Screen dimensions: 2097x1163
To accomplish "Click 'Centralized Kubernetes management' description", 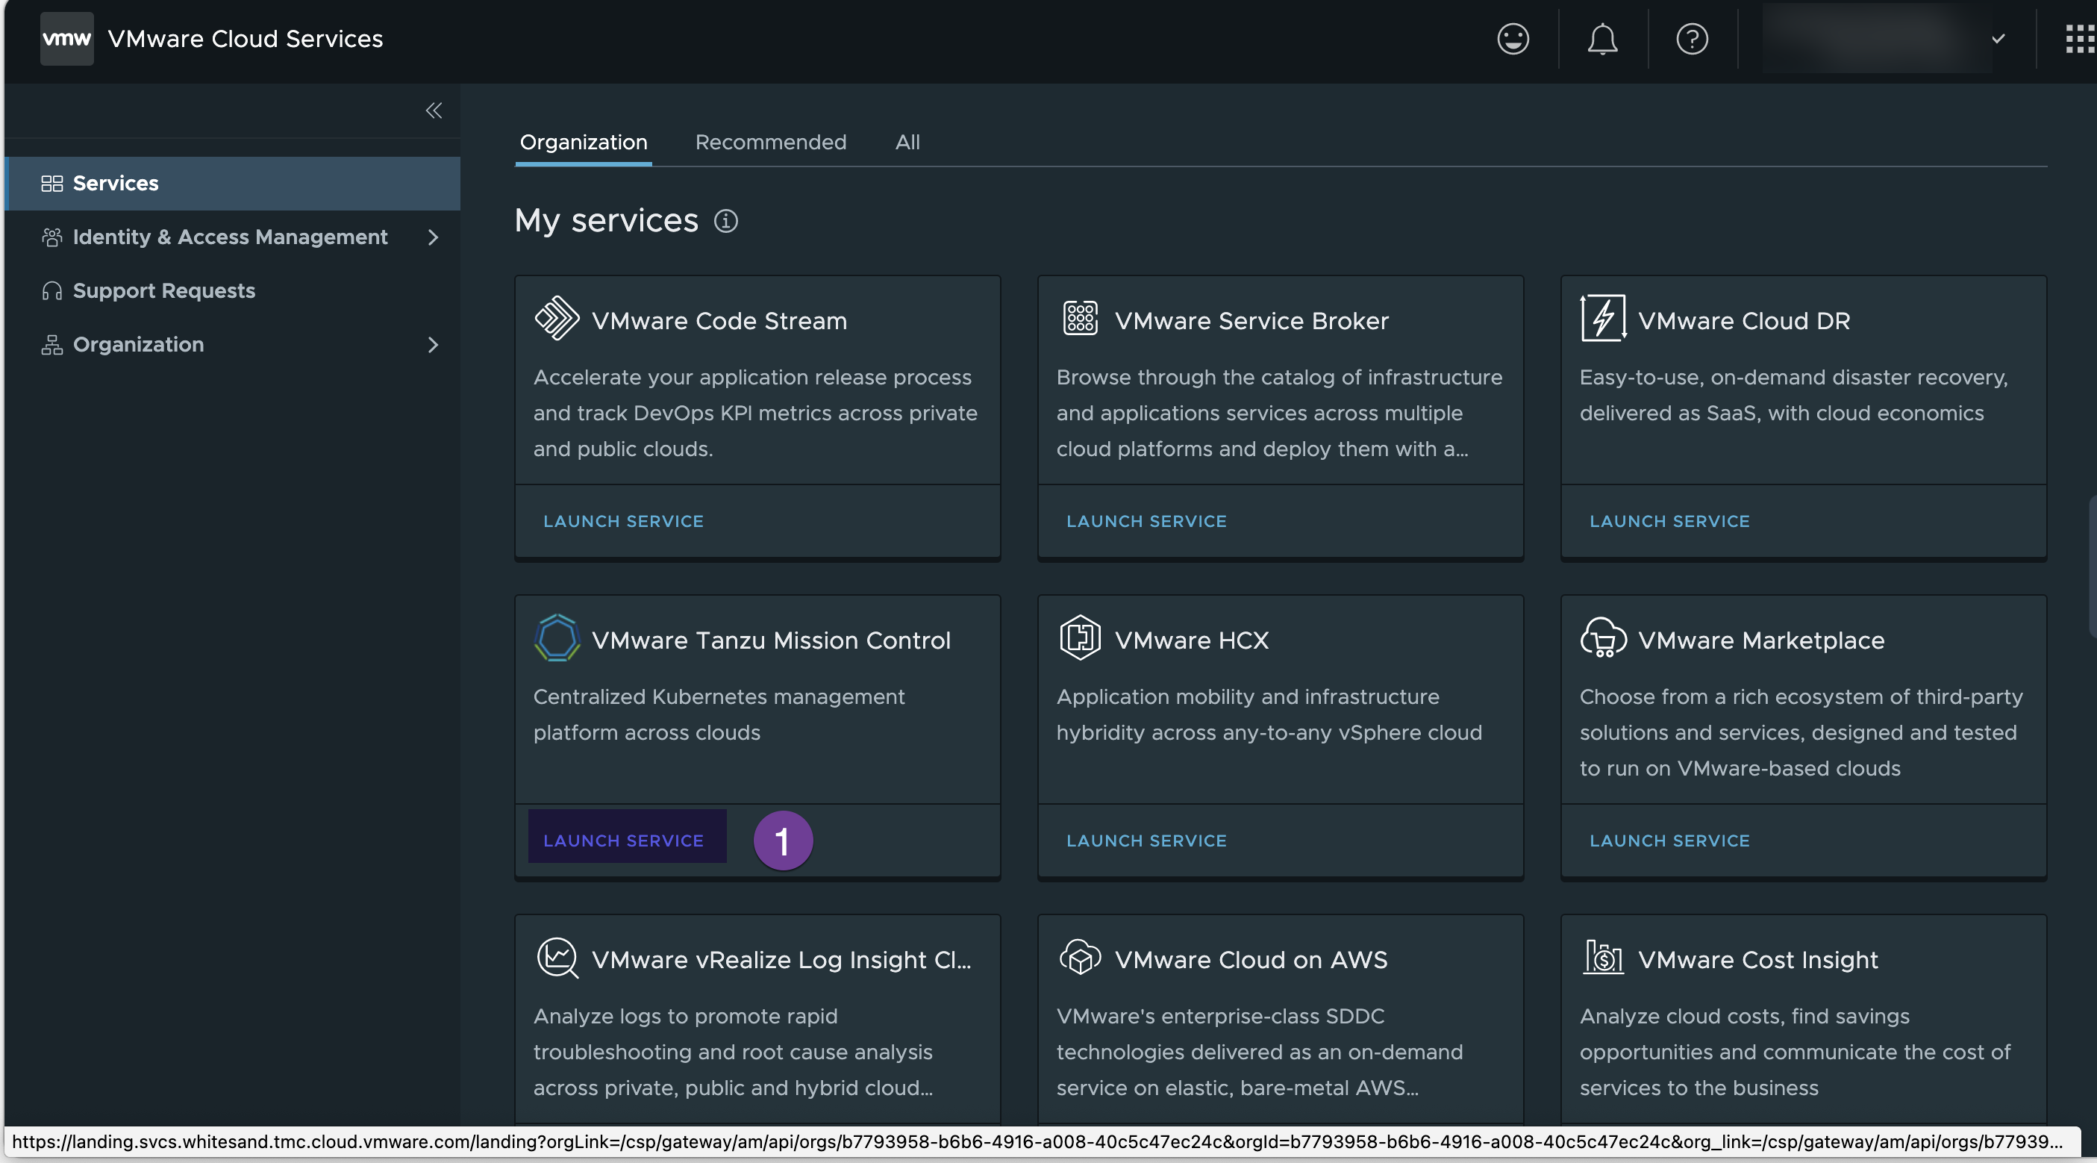I will point(719,714).
